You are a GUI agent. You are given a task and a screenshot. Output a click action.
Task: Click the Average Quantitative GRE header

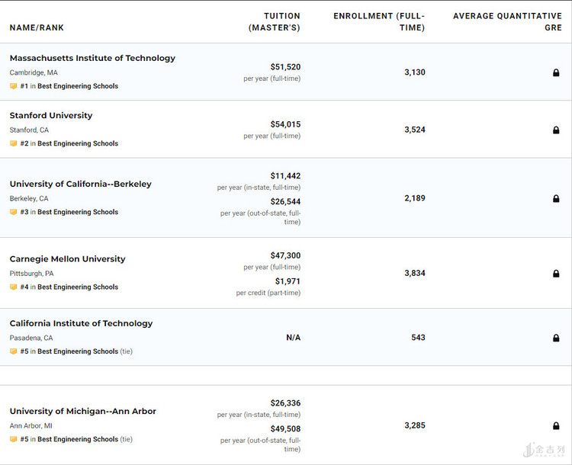coord(507,22)
